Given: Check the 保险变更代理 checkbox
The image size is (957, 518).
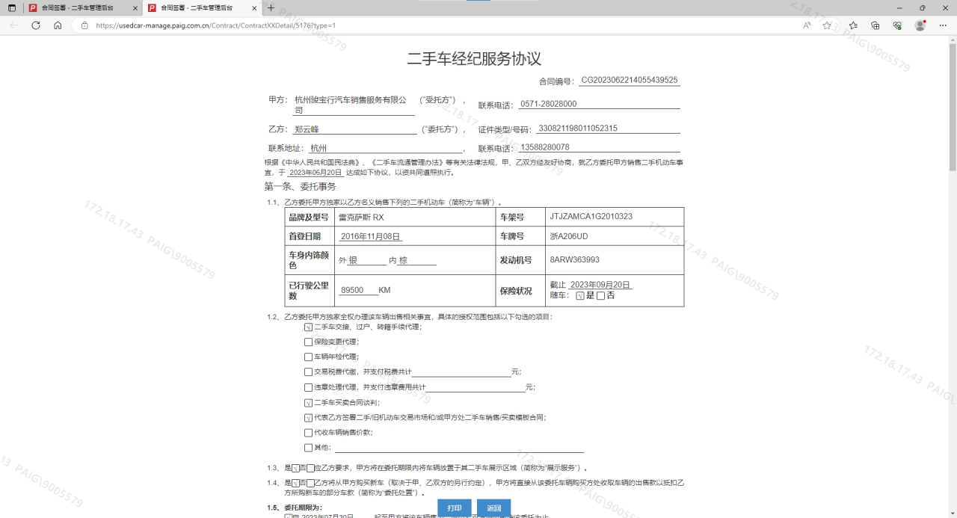Looking at the screenshot, I should (308, 342).
